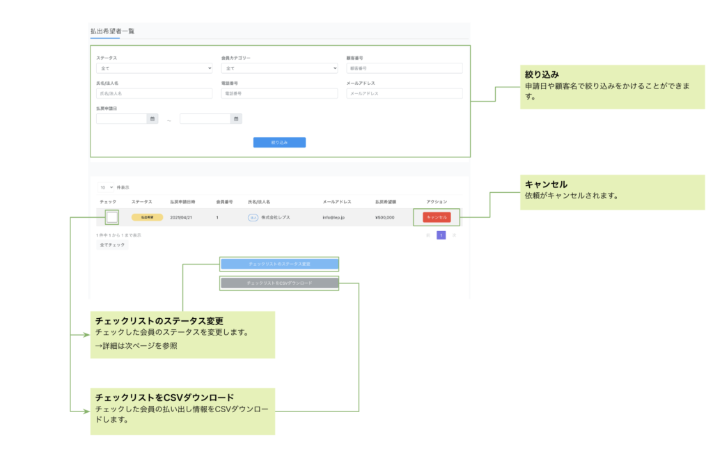Focus the 電話番号 input field

click(x=279, y=93)
